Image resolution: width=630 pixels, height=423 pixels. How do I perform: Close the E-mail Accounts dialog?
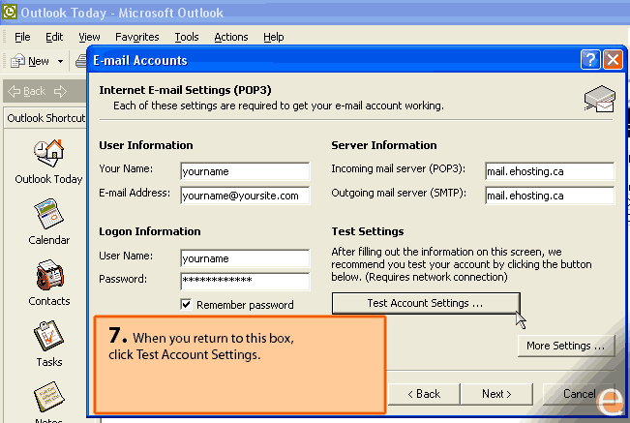point(612,60)
